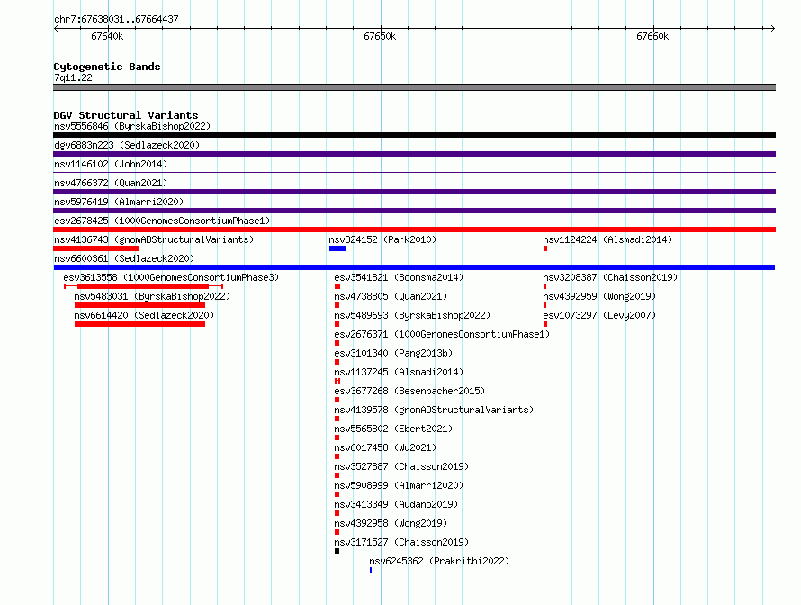Select nsv3413349 (Audano2019) variant label
801x605 pixels.
click(x=396, y=504)
